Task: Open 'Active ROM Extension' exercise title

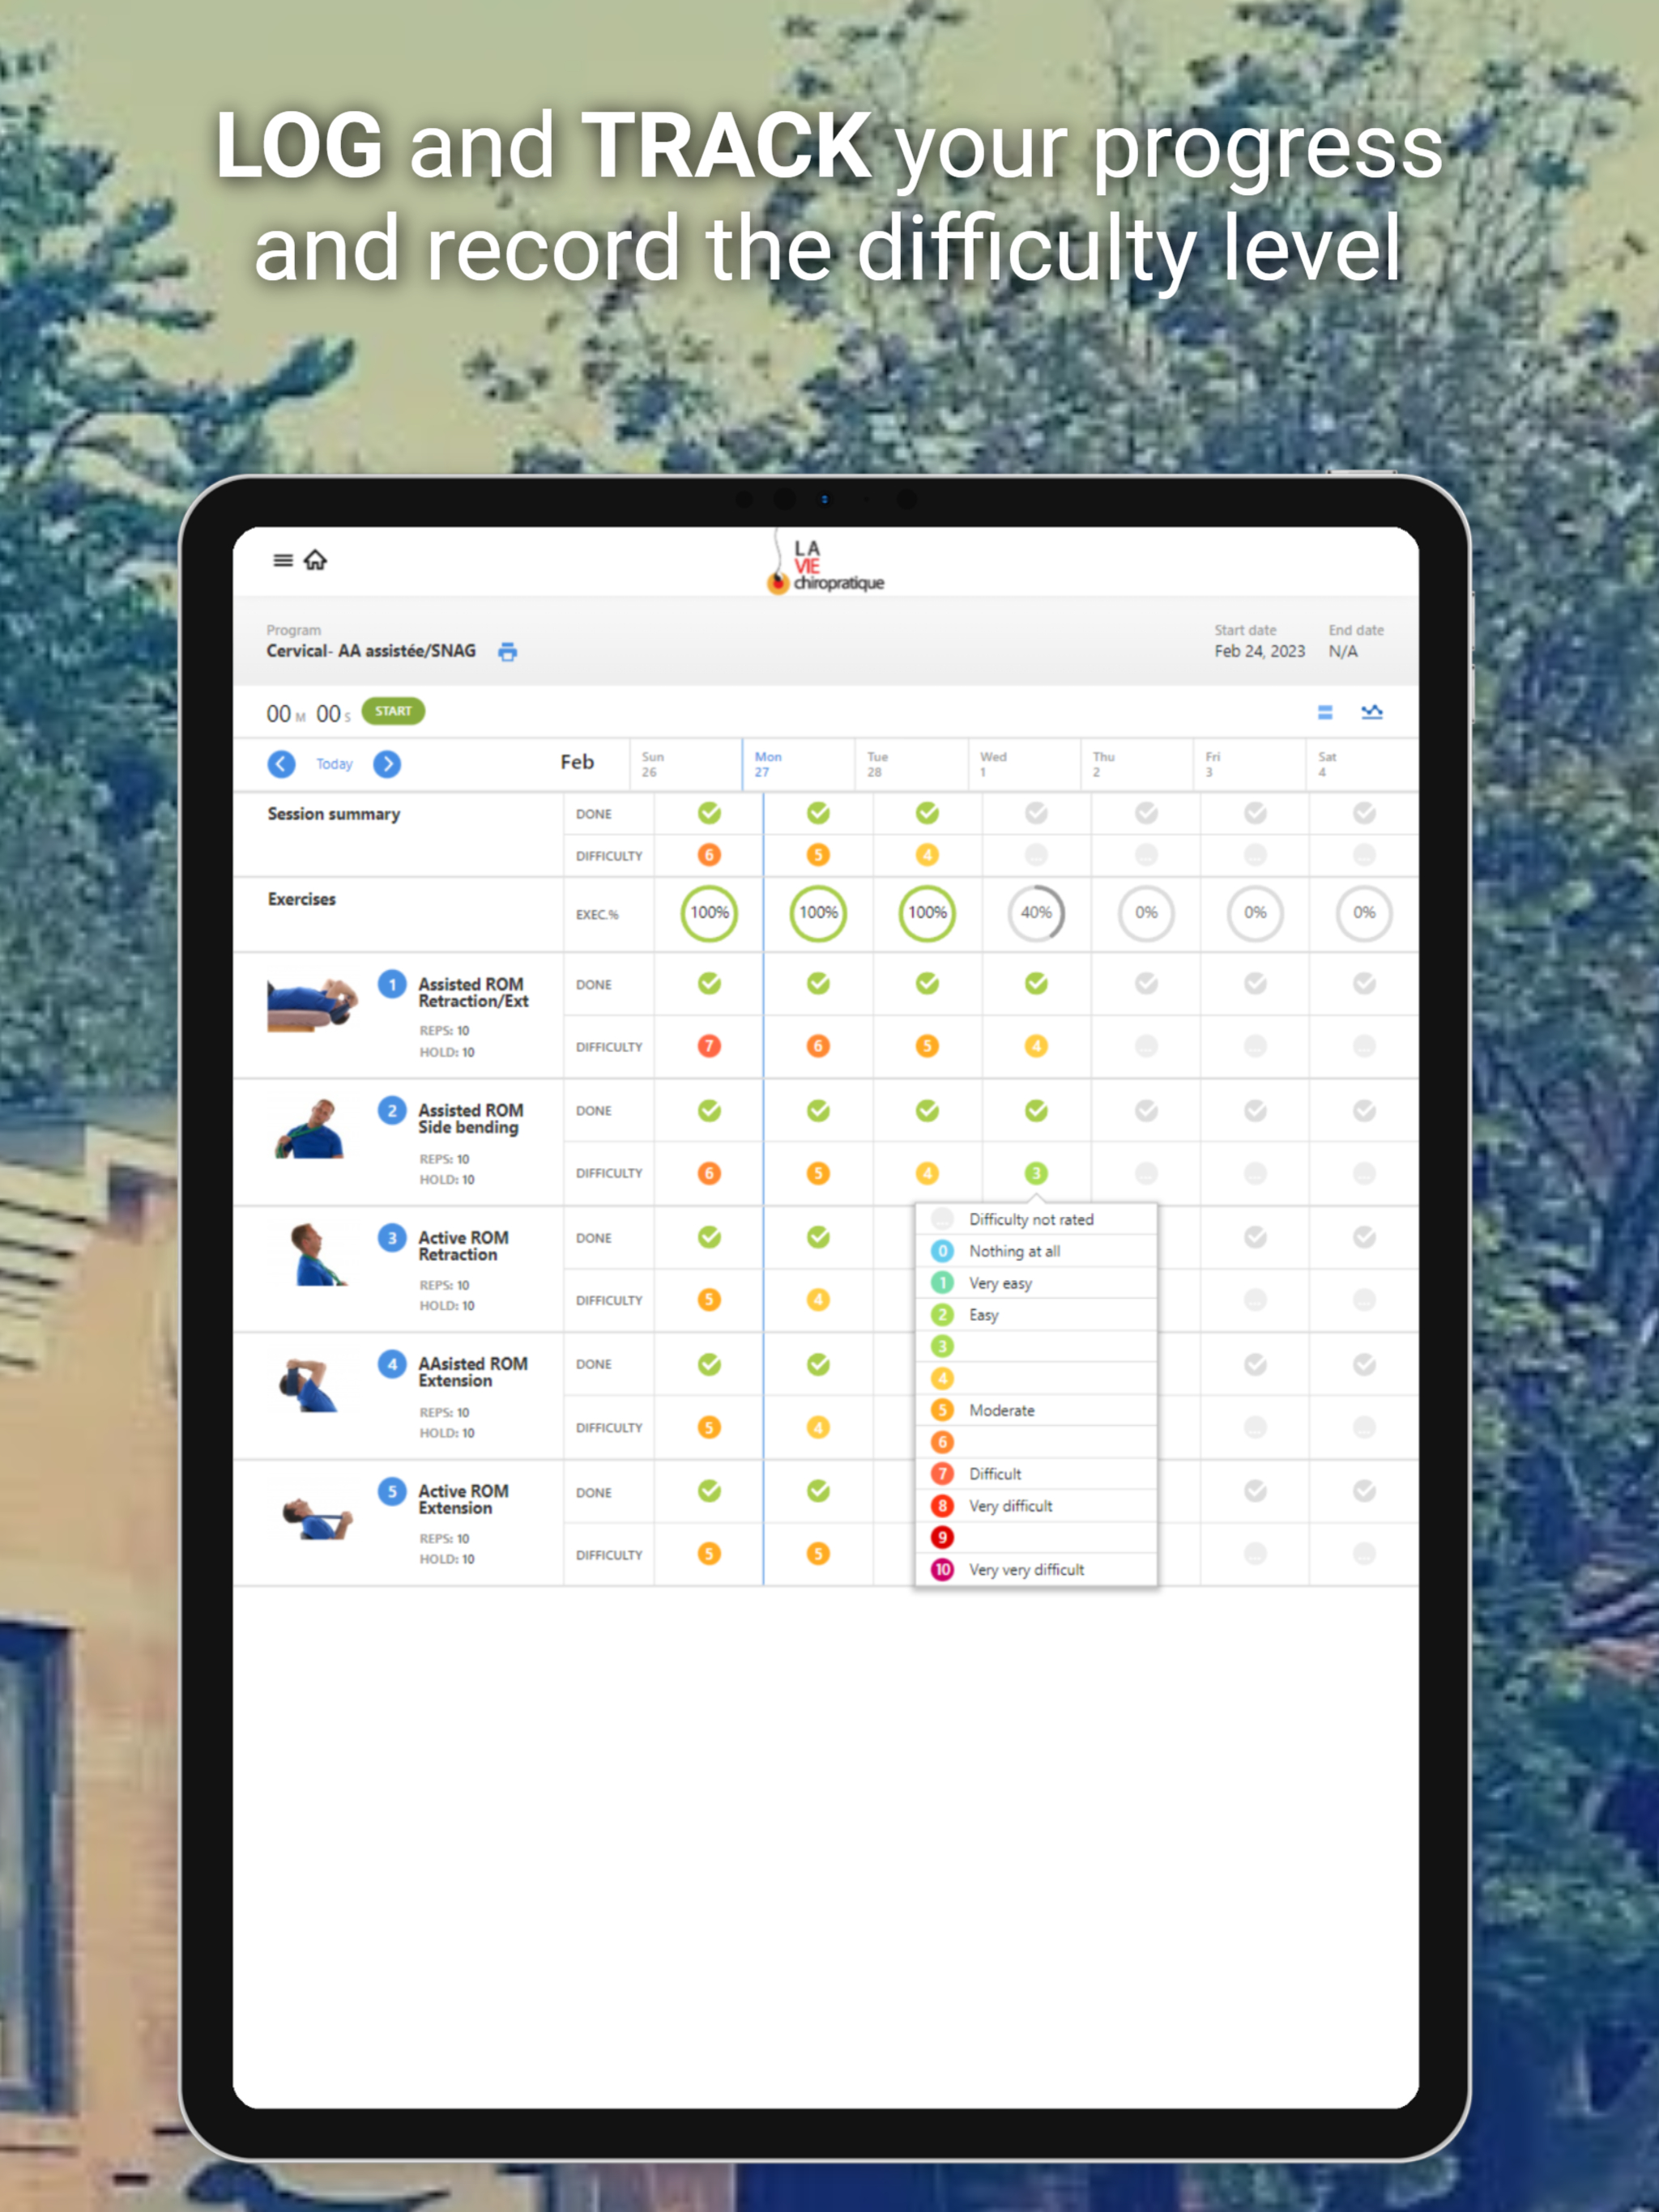Action: point(463,1499)
